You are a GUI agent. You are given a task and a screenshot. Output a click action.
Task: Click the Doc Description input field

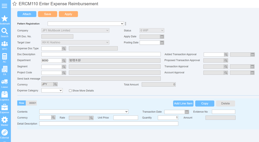click(x=101, y=54)
